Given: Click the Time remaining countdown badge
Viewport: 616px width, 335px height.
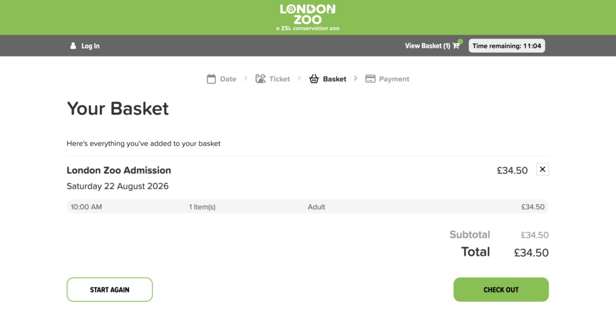Looking at the screenshot, I should click(x=507, y=46).
